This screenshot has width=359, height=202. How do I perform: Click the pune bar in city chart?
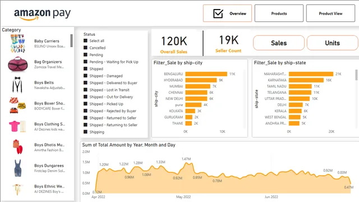pyautogui.click(x=193, y=105)
